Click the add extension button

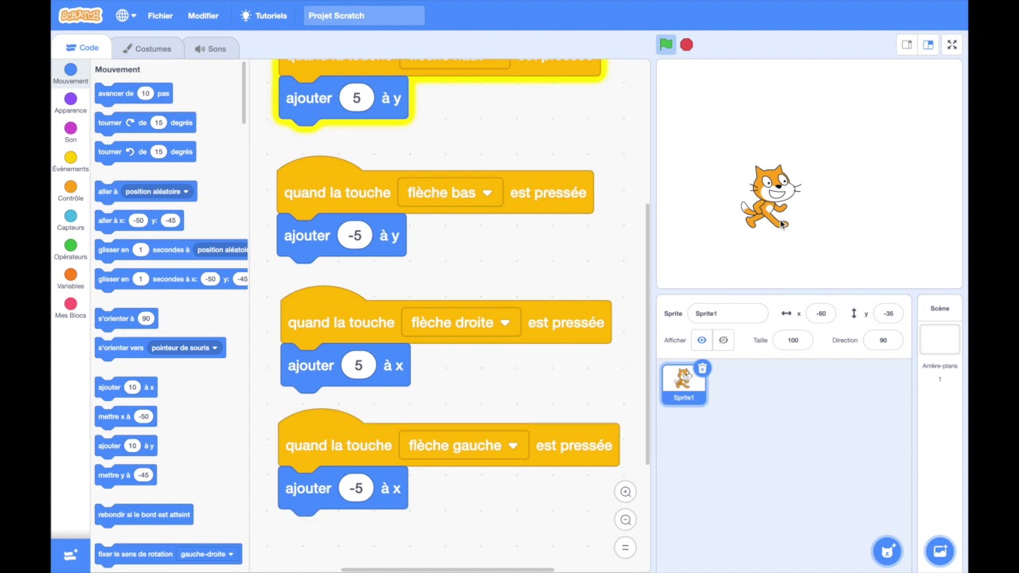tap(71, 555)
